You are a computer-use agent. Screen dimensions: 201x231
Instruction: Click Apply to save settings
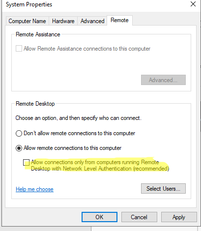click(x=179, y=217)
